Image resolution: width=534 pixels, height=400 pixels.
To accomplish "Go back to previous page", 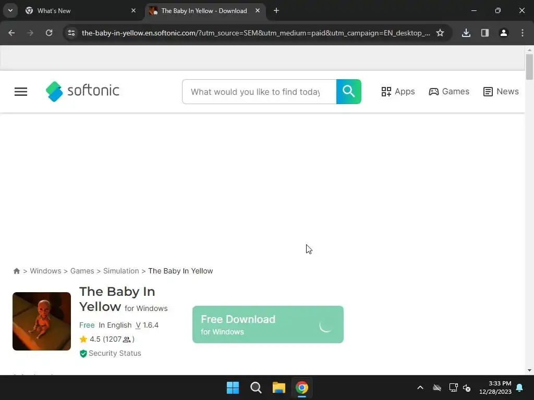I will click(11, 33).
